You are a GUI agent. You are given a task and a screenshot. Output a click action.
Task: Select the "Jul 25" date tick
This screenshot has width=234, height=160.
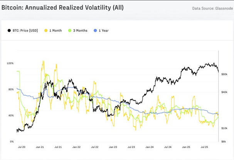point(204,147)
